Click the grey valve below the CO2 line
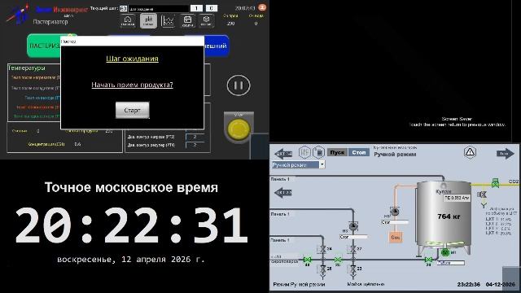The width and height of the screenshot is (521, 293). [x=482, y=195]
